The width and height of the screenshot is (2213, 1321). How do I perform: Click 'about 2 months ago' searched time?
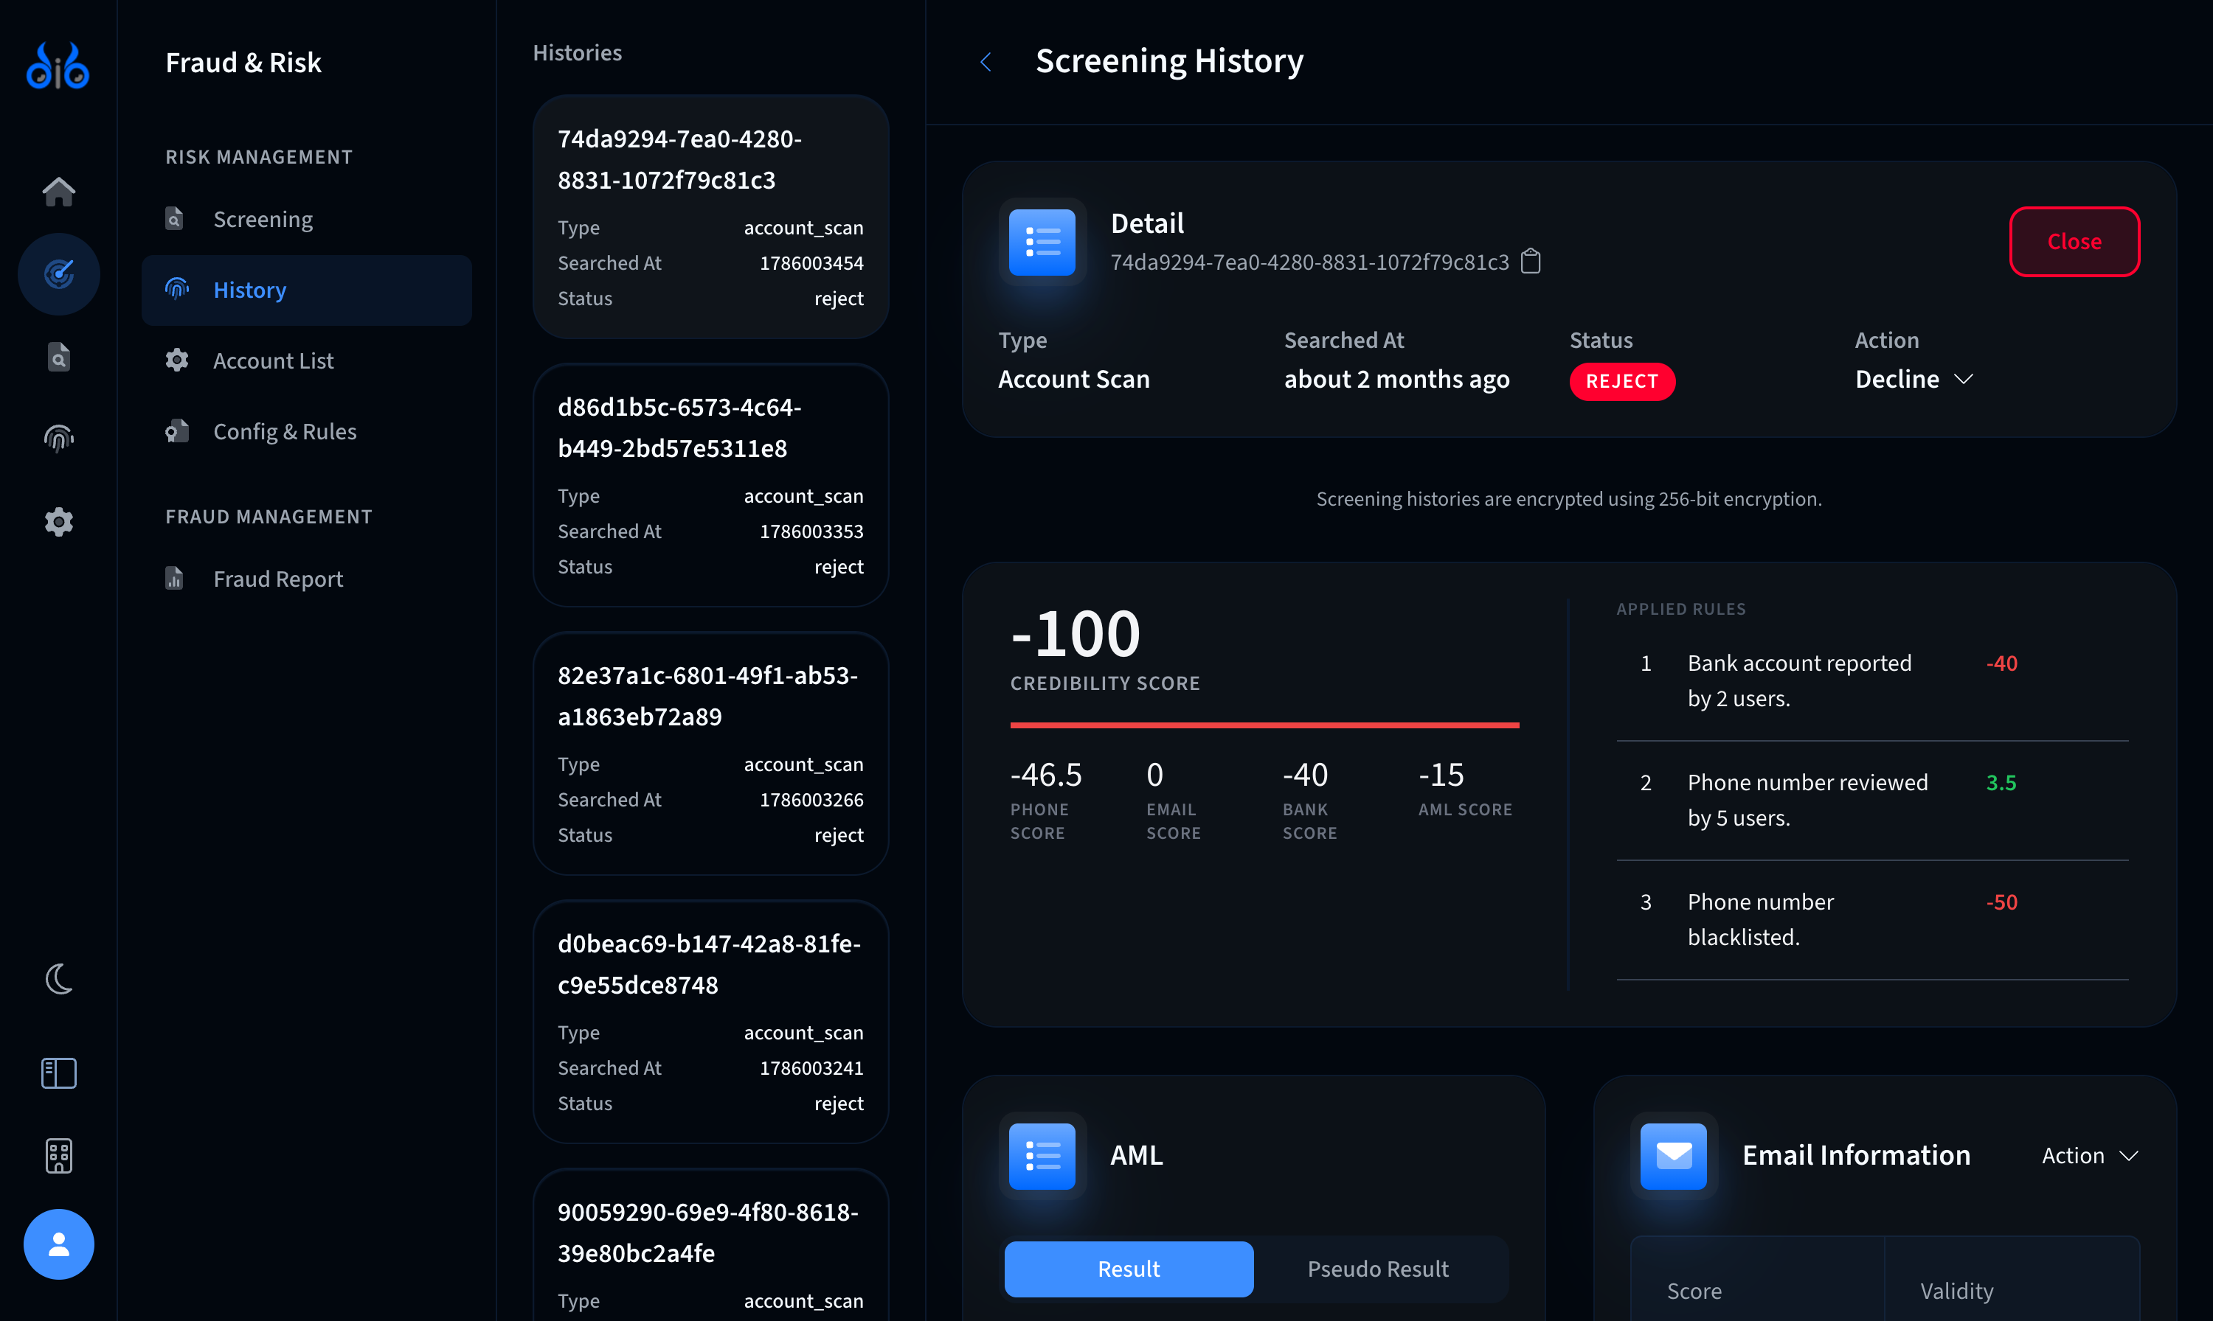point(1396,379)
